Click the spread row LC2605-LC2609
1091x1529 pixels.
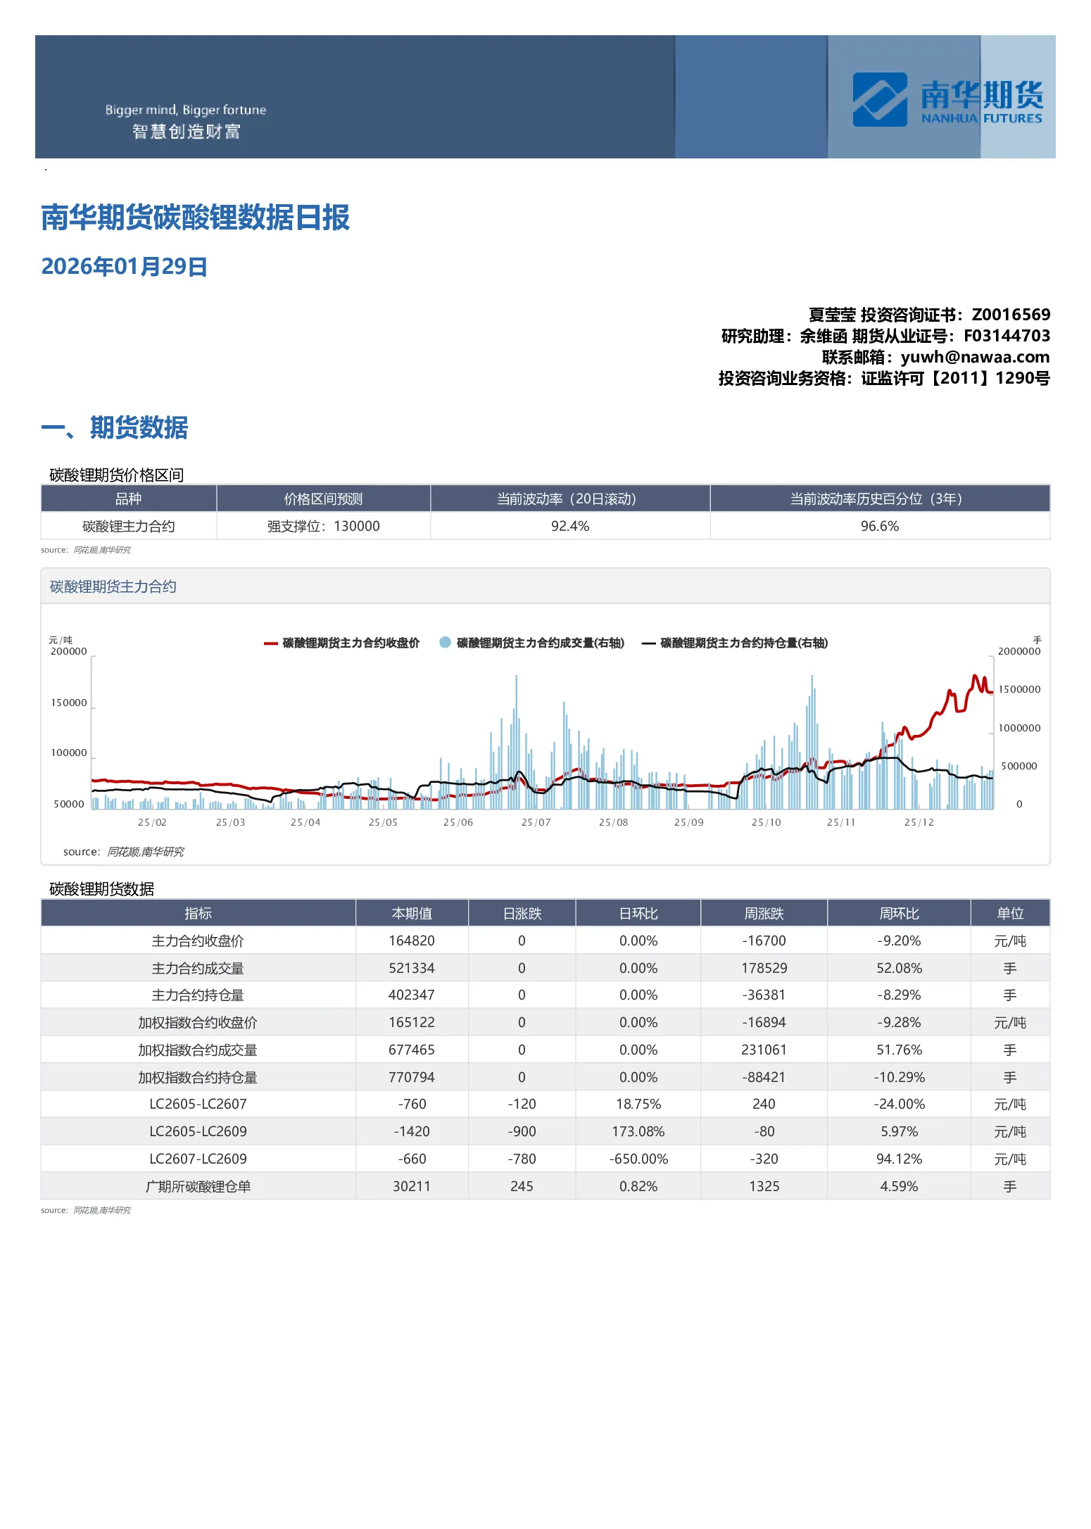point(198,1132)
